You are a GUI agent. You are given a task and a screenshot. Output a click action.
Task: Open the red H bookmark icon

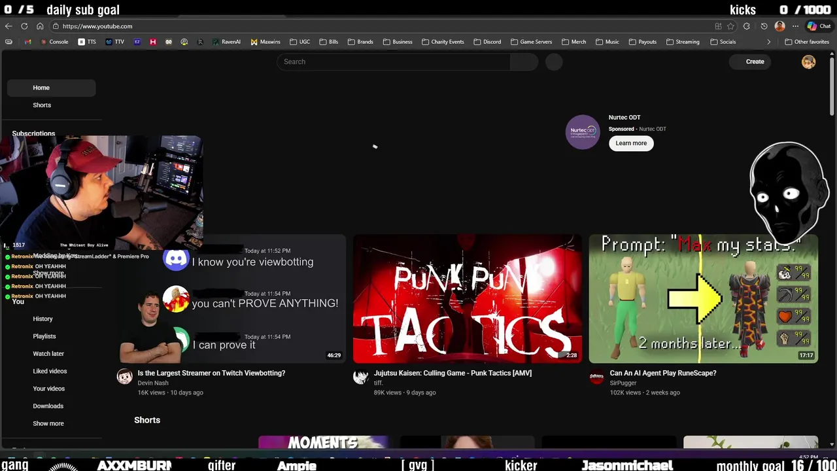153,42
